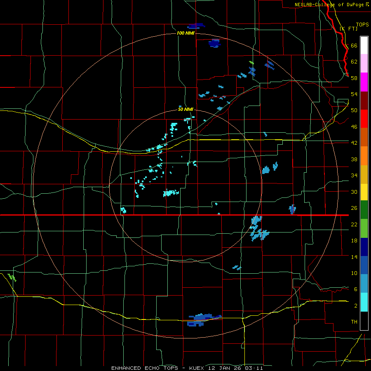Screen dimensions: 371x371
Task: Click the '58' legend value
Action: [x=354, y=78]
